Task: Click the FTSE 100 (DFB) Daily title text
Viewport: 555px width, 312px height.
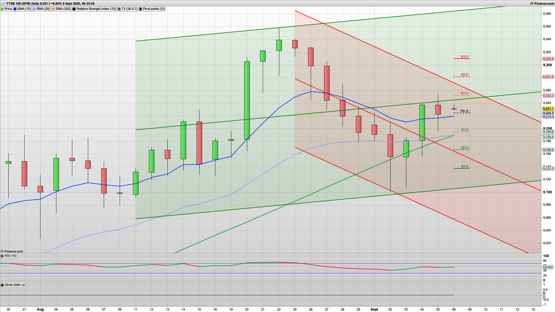Action: point(23,3)
